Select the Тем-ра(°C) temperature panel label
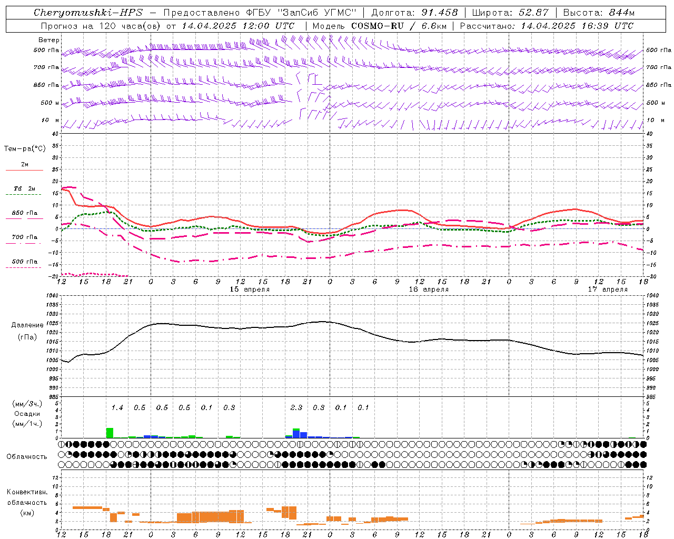 [x=25, y=149]
